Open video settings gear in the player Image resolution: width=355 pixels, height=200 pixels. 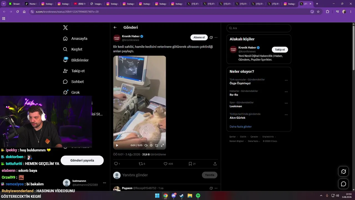(x=151, y=145)
